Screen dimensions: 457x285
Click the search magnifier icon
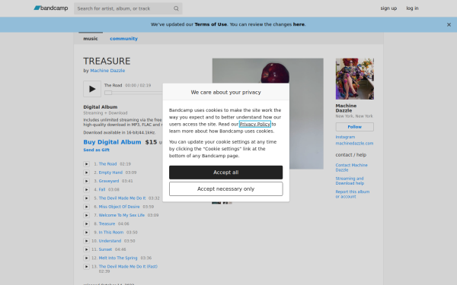pos(176,8)
